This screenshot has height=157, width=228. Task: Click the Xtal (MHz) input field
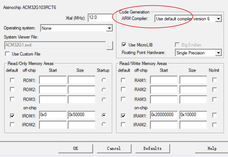tap(100, 18)
